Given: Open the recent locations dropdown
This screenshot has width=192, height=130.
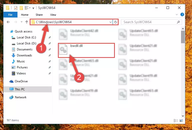Looking at the screenshot, I should (21, 22).
